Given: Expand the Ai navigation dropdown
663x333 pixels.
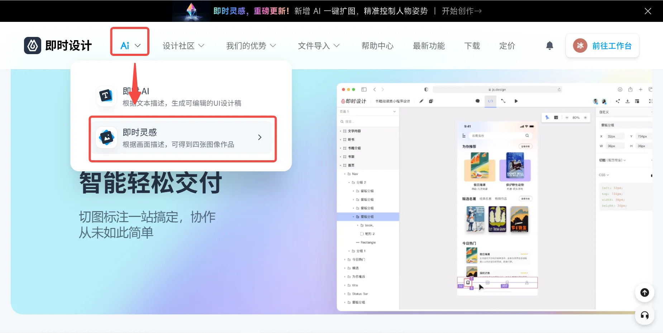Looking at the screenshot, I should 129,45.
